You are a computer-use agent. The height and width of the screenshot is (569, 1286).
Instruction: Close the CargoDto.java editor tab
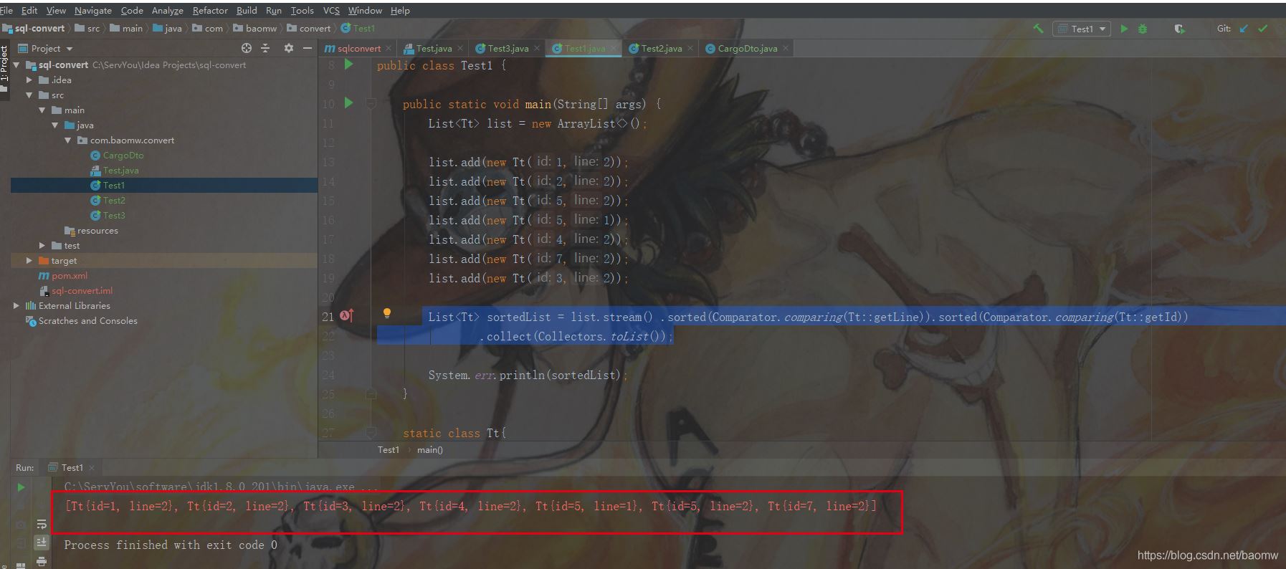tap(786, 49)
